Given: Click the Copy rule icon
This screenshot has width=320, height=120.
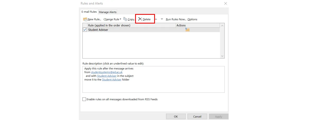Looking at the screenshot, I should (125, 19).
